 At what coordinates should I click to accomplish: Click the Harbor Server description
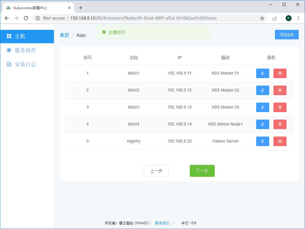coord(225,141)
